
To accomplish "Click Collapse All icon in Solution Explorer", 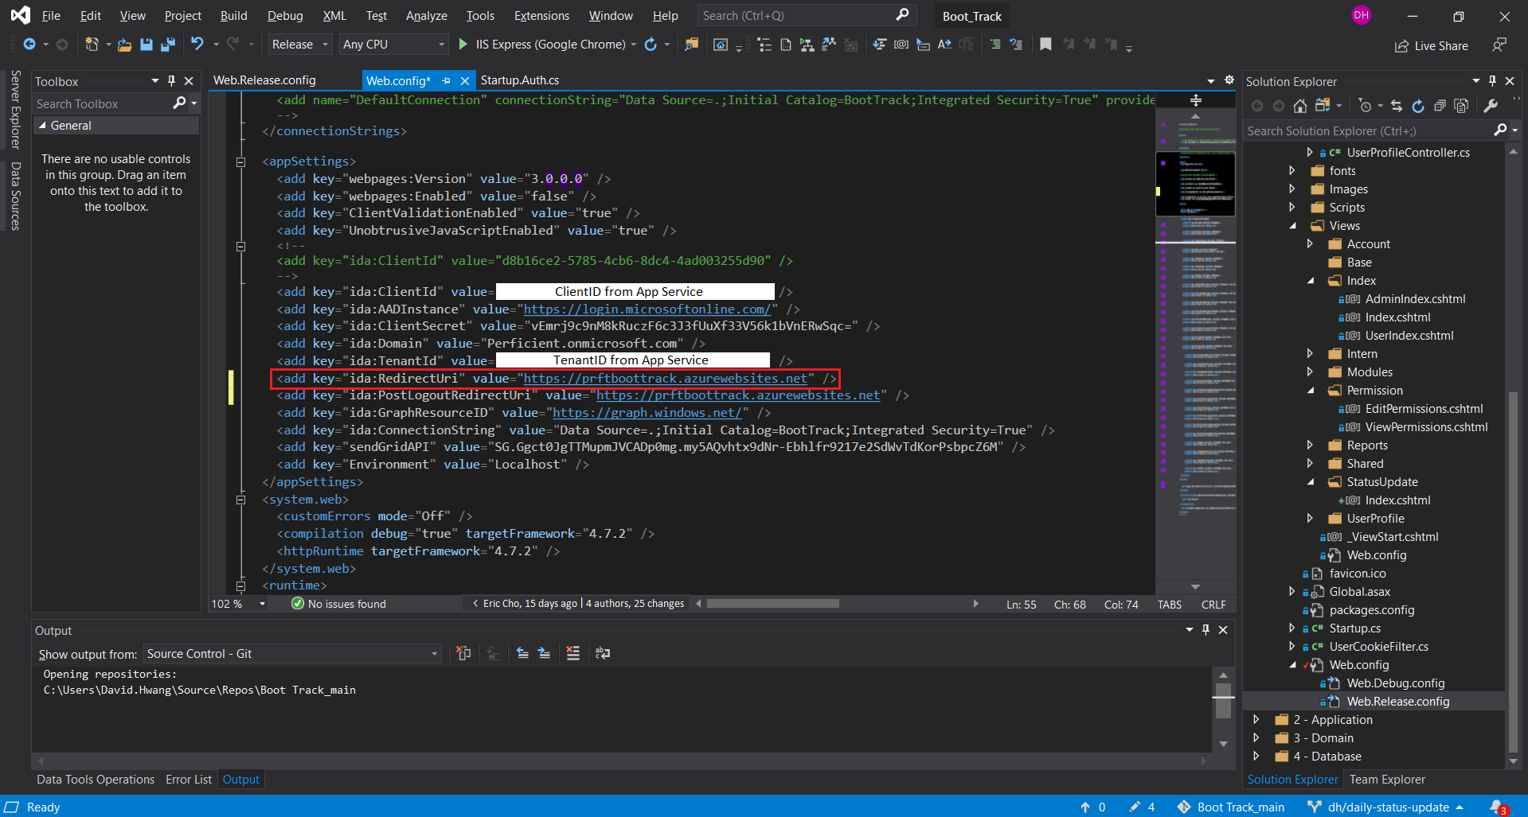I will click(1440, 106).
